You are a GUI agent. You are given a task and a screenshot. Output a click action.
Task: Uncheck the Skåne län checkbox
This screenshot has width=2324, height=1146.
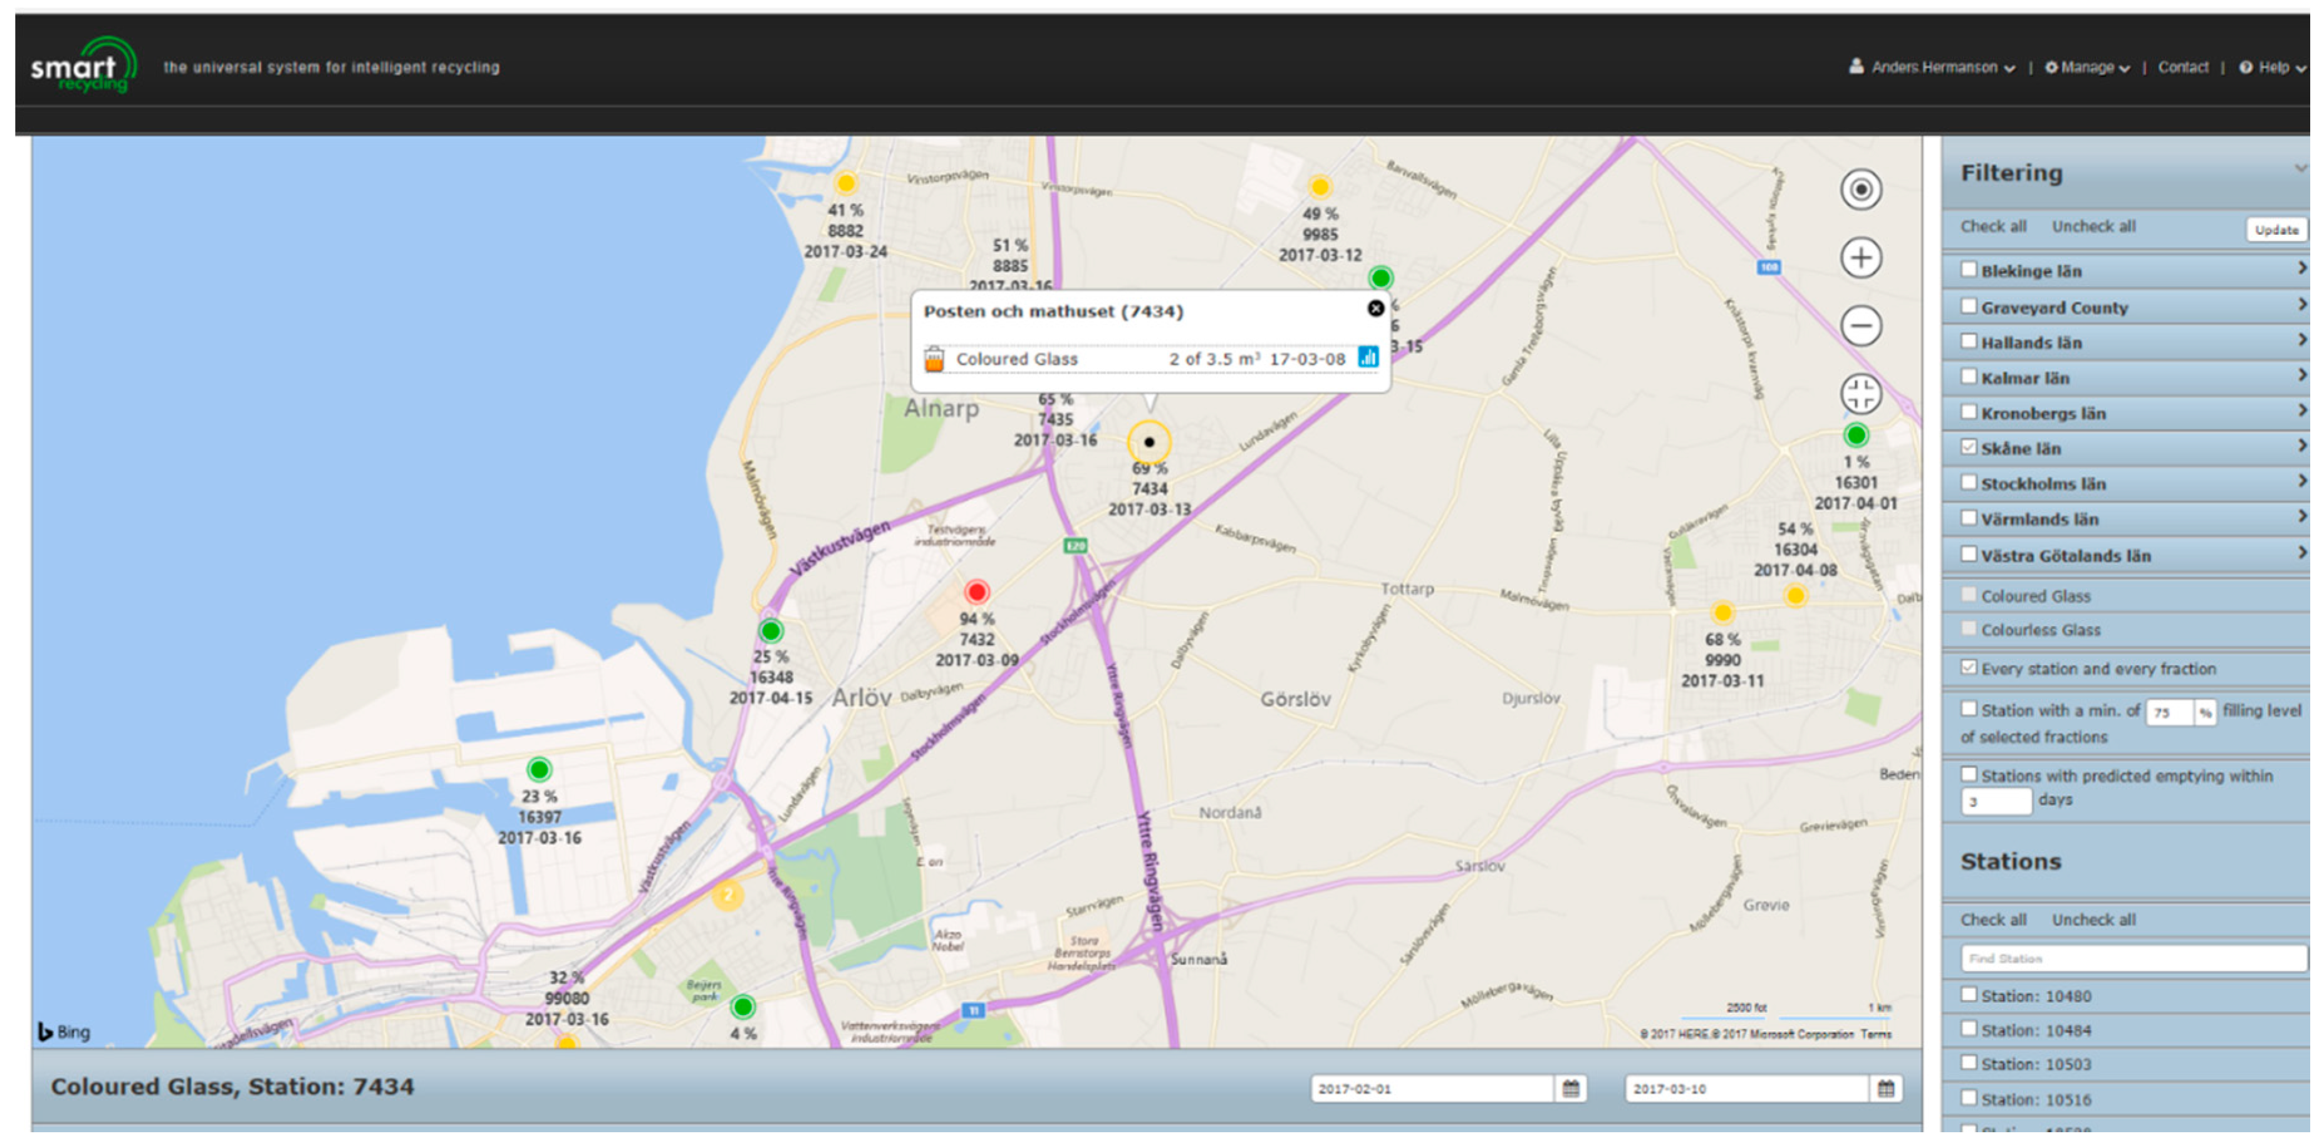(x=1969, y=447)
